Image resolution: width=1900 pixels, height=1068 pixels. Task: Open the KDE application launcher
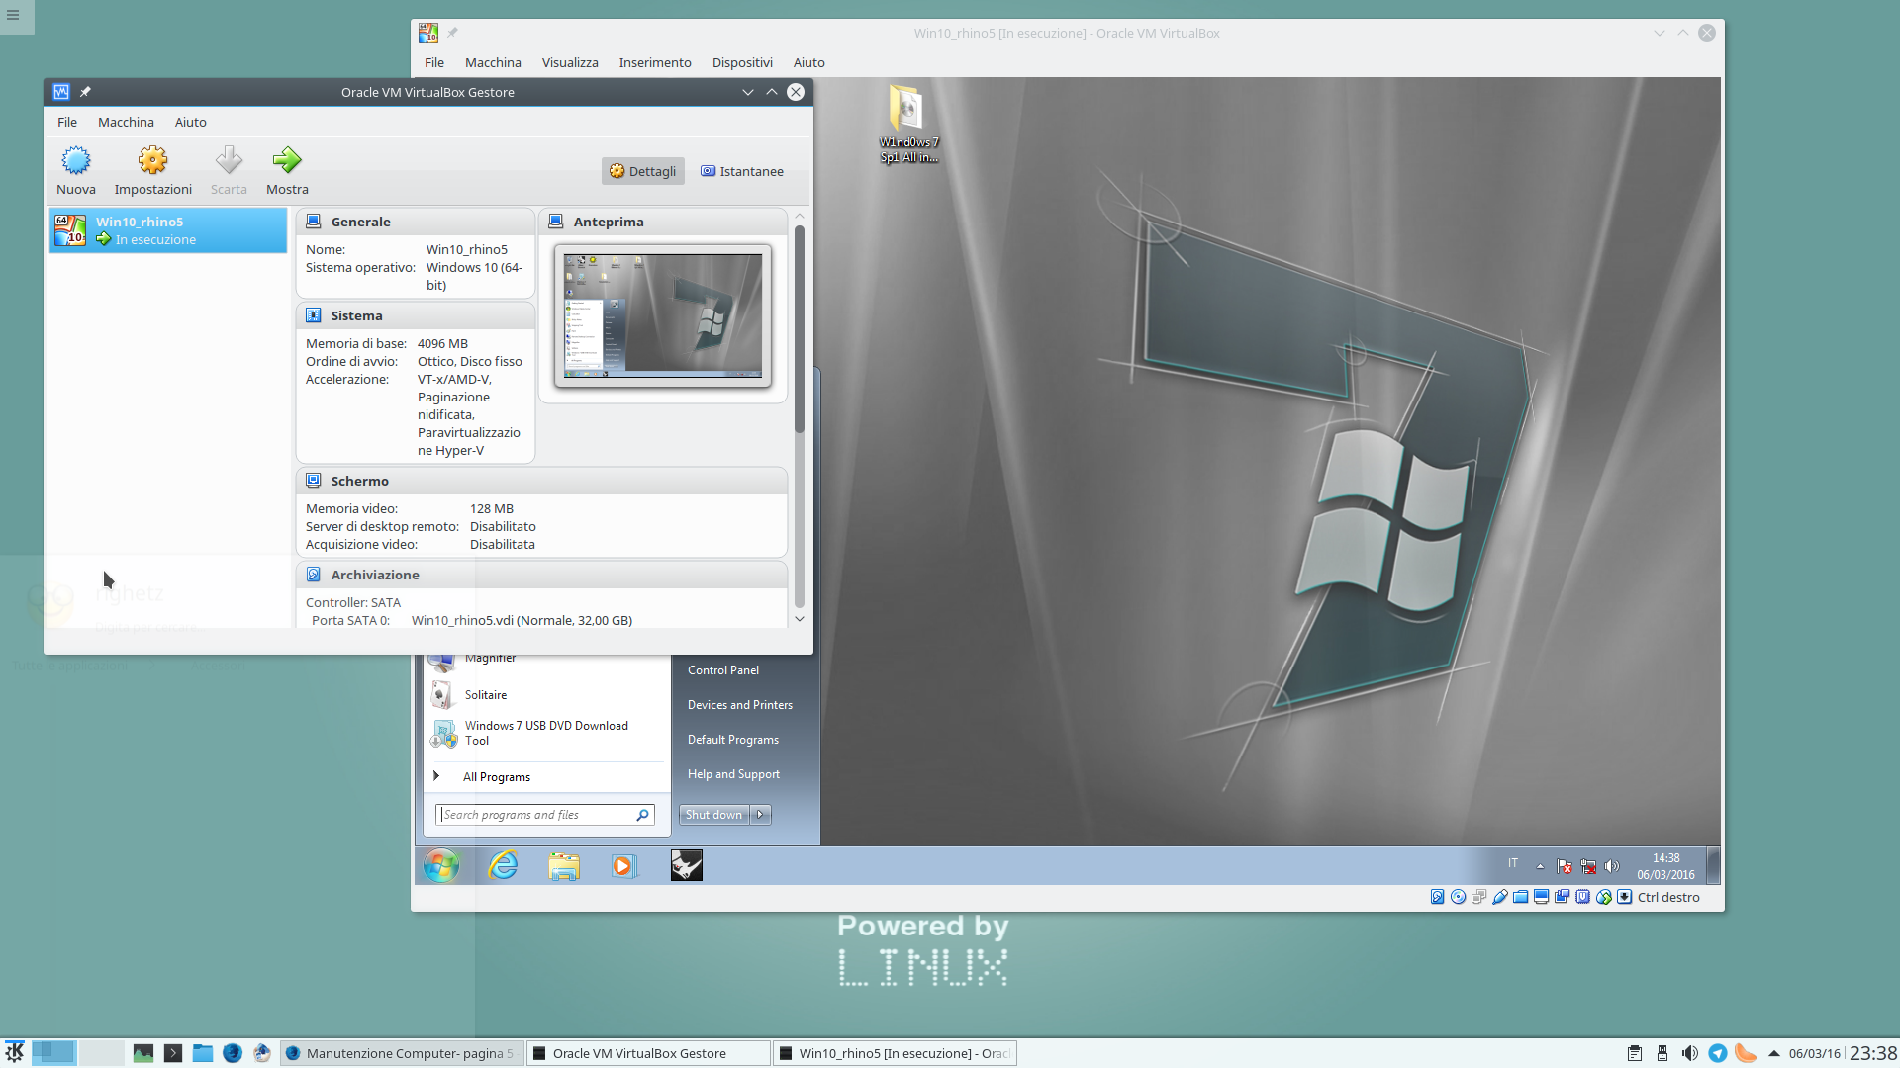click(14, 1052)
